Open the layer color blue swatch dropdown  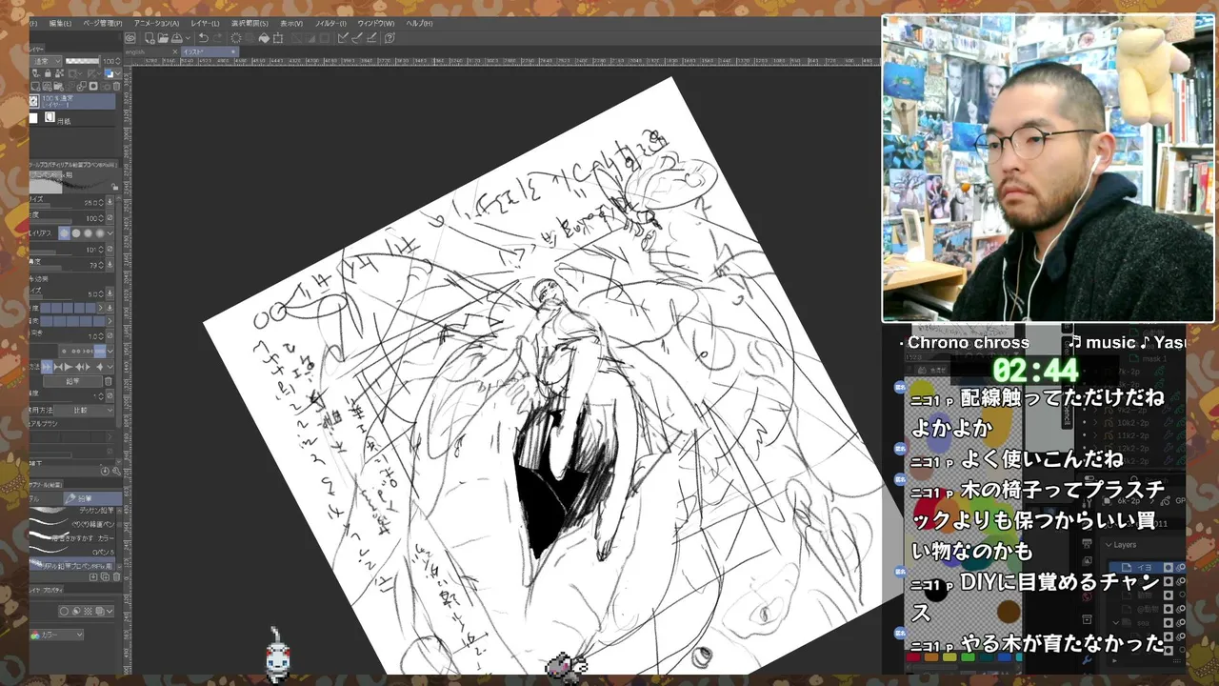pos(112,73)
